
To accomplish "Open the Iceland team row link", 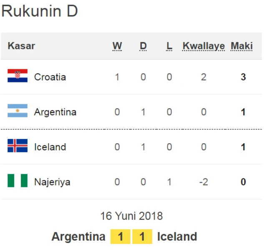I will [50, 147].
